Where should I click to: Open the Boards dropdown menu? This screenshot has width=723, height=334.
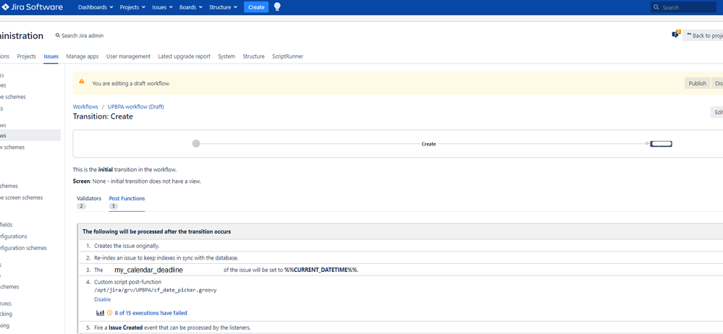(191, 7)
